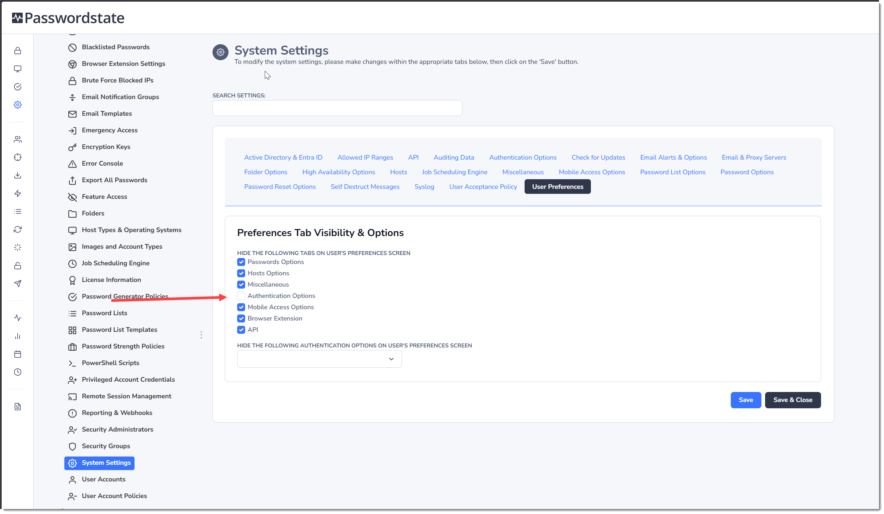Open the users group icon in the left rail
This screenshot has width=884, height=514.
coord(18,139)
